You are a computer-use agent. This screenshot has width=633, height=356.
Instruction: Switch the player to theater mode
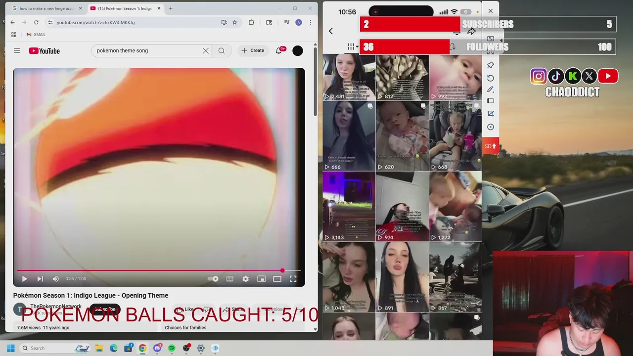click(277, 279)
